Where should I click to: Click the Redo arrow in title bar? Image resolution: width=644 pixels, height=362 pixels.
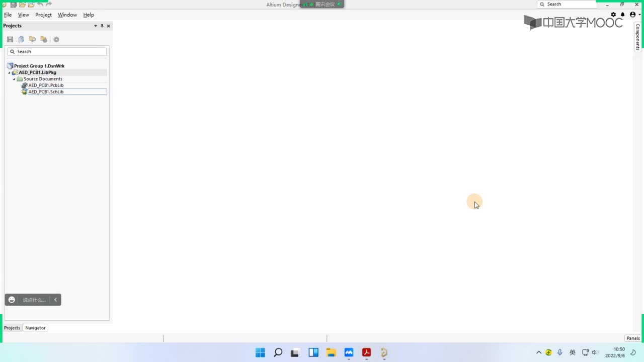click(x=49, y=5)
